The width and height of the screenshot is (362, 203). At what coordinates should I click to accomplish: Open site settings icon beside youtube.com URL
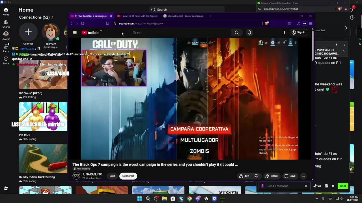point(115,24)
